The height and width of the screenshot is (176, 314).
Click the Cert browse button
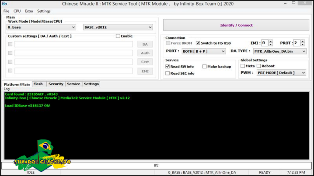coord(145,62)
